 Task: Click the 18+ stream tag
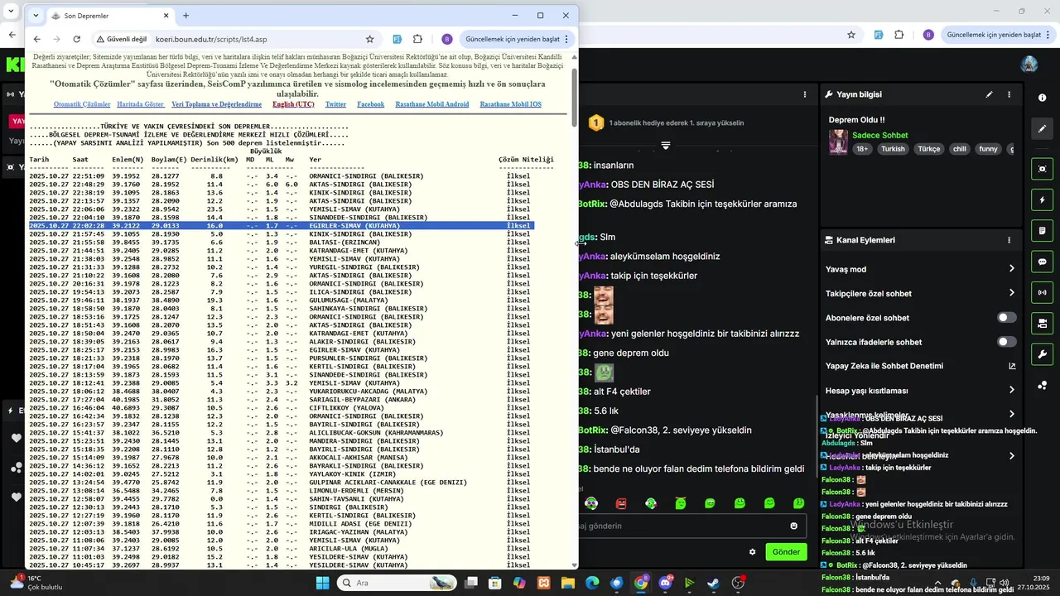(x=862, y=149)
